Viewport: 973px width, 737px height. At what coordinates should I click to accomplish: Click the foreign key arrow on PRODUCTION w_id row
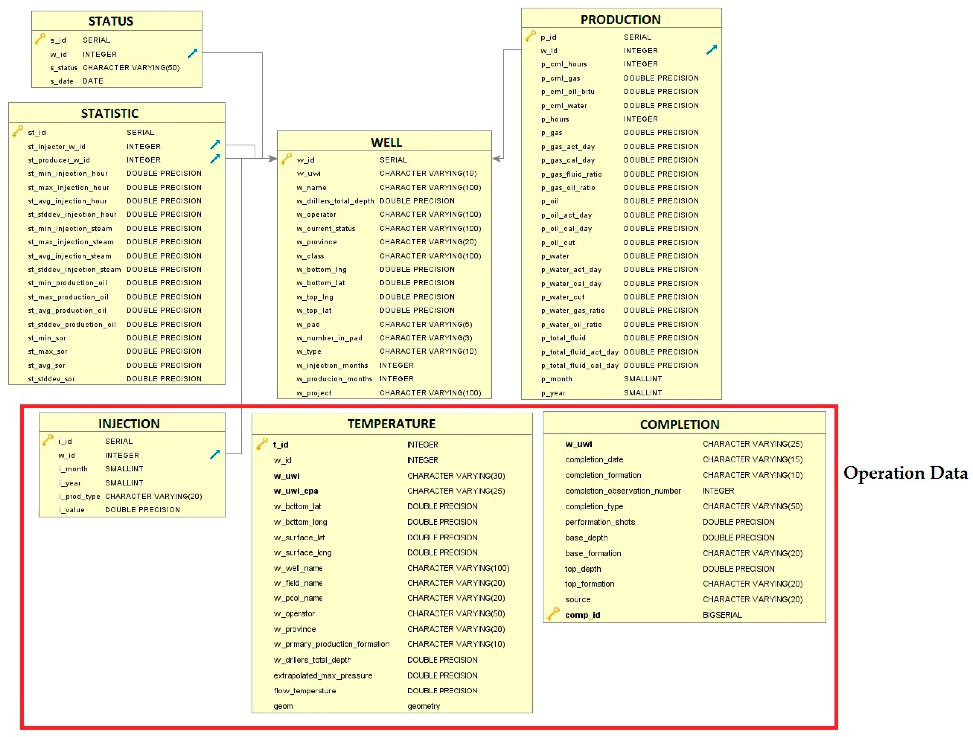coord(712,50)
